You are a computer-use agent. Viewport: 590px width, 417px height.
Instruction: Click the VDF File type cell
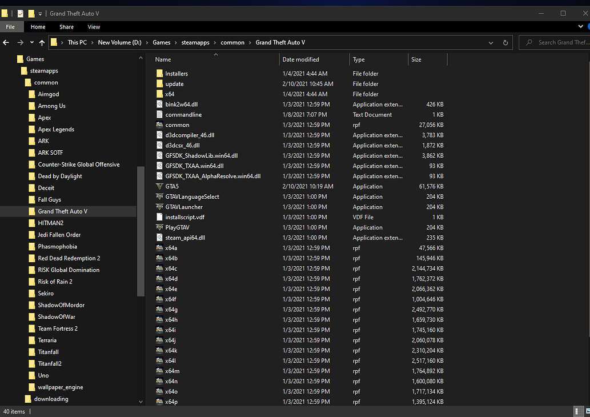363,217
